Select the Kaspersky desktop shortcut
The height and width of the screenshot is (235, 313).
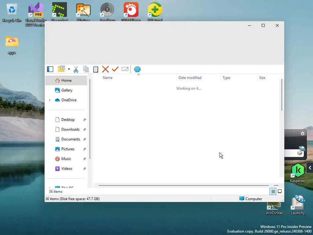tap(298, 173)
